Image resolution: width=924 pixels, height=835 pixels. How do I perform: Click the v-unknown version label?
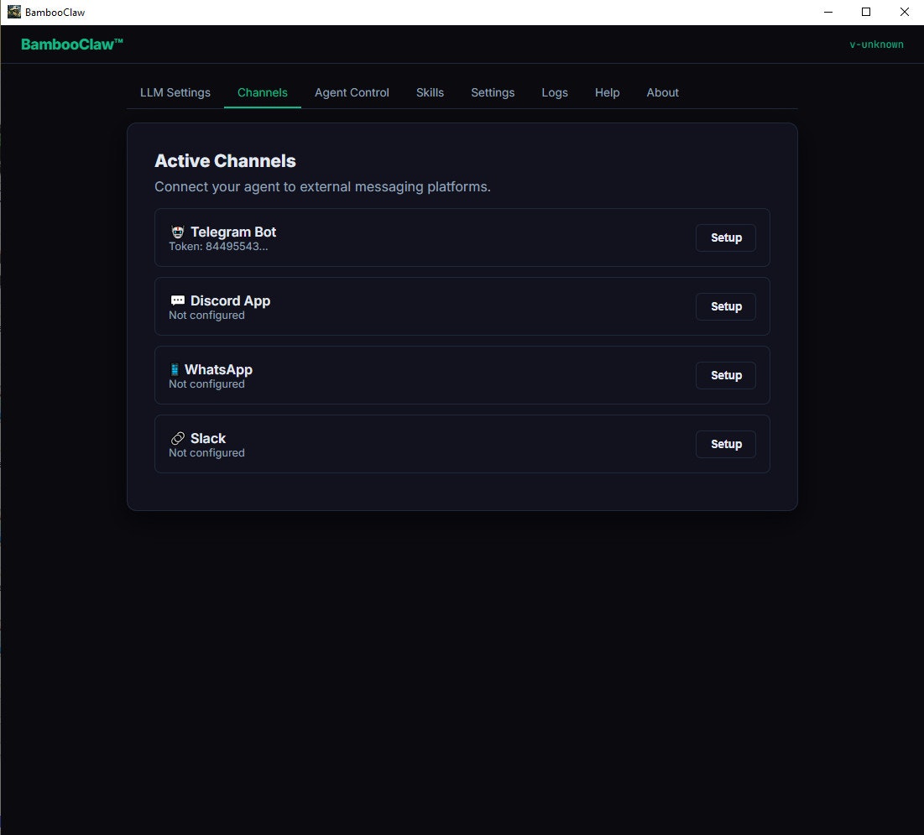click(x=876, y=44)
